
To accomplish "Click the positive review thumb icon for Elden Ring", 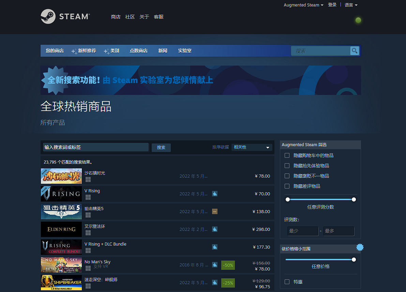I will click(215, 229).
